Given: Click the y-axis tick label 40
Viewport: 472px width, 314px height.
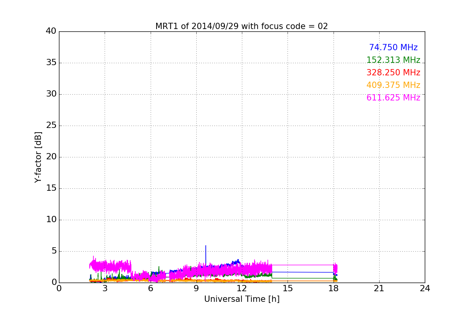Looking at the screenshot, I should pos(51,31).
